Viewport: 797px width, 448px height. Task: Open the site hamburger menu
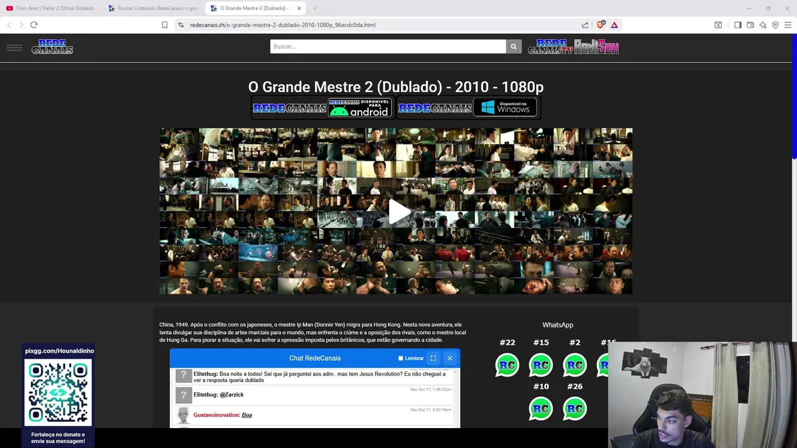coord(14,47)
